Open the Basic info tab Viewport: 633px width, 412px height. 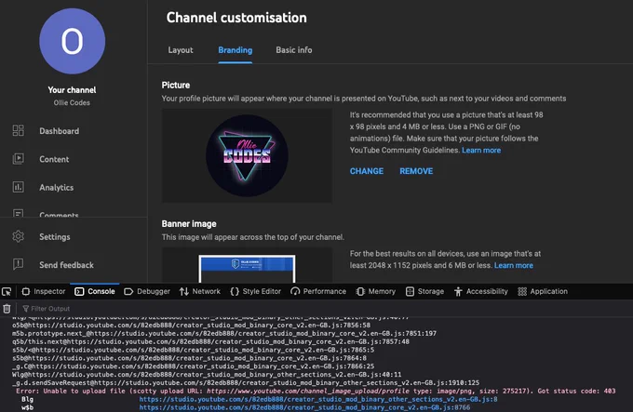click(294, 50)
